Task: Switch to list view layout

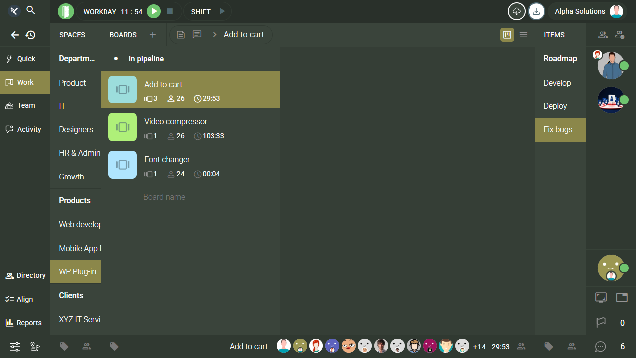Action: [523, 35]
